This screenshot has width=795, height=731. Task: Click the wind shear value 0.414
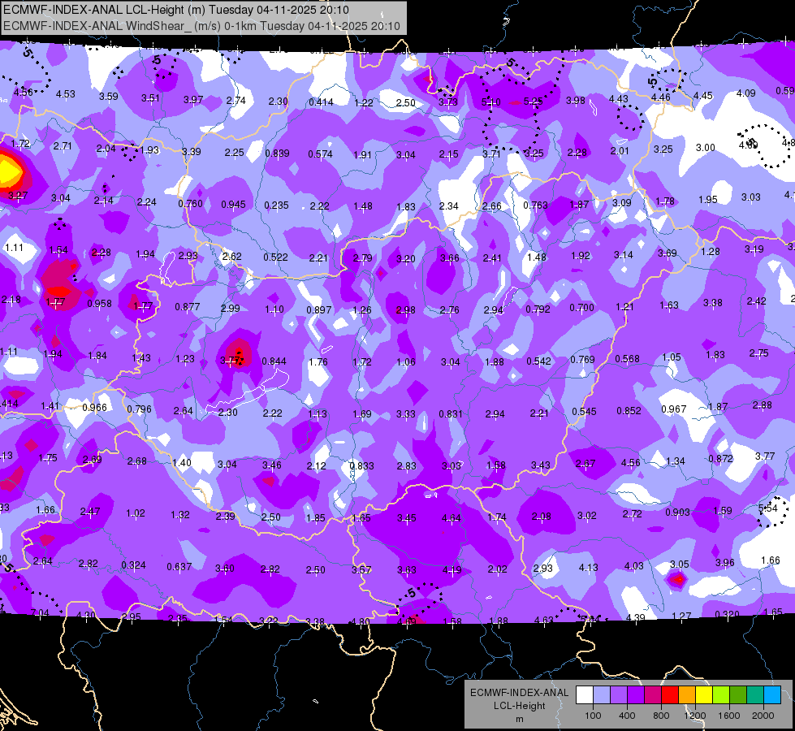click(321, 102)
